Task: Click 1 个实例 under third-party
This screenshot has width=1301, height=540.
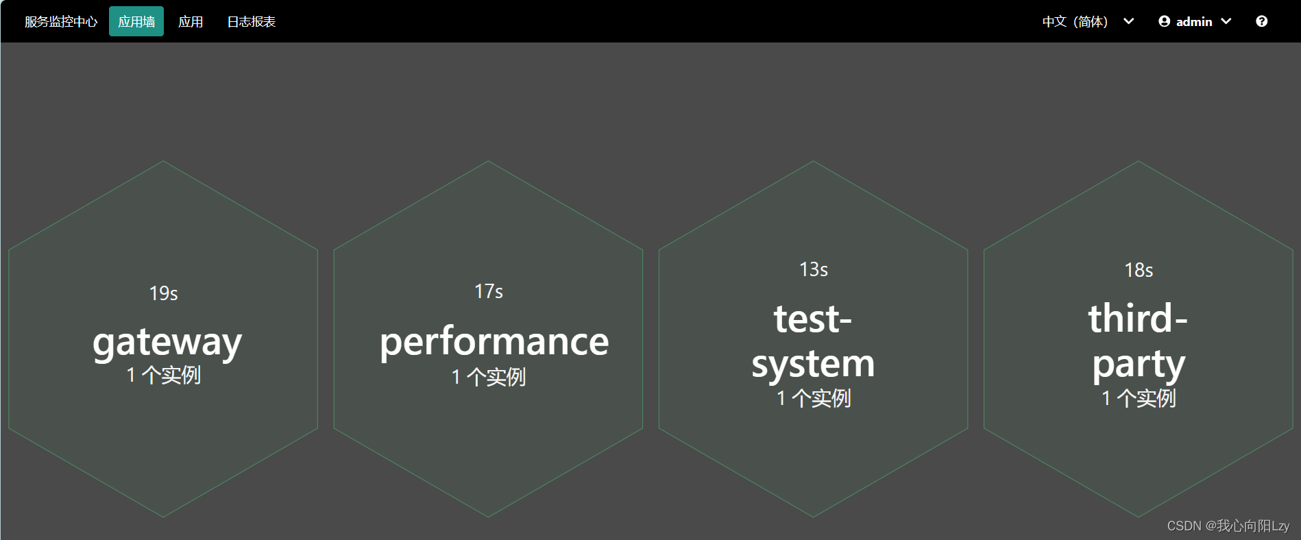Action: click(1138, 398)
